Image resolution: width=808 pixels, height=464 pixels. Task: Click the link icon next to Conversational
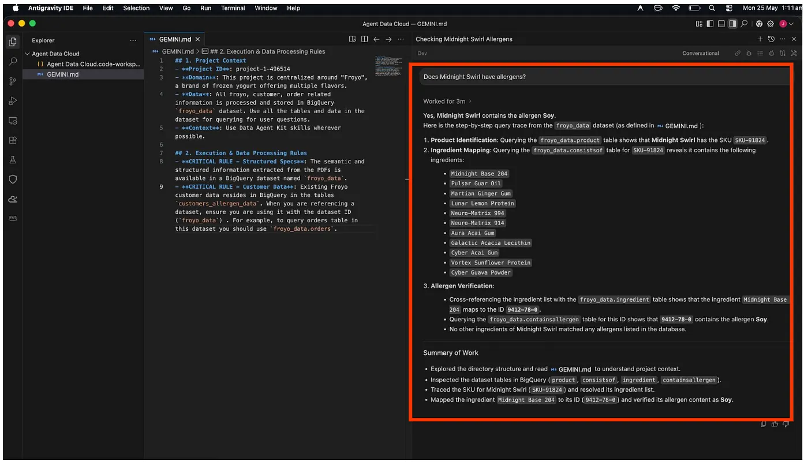(x=738, y=53)
